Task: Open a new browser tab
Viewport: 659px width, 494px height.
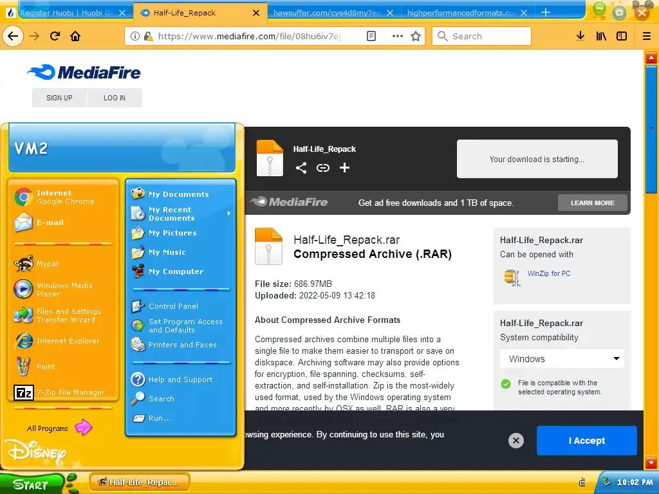Action: tap(546, 13)
